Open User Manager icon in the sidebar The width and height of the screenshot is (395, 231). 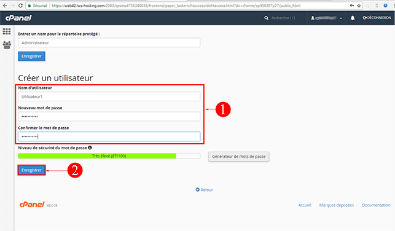click(x=7, y=45)
